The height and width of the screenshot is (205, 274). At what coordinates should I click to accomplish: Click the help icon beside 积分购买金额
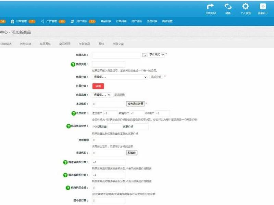tap(68, 188)
